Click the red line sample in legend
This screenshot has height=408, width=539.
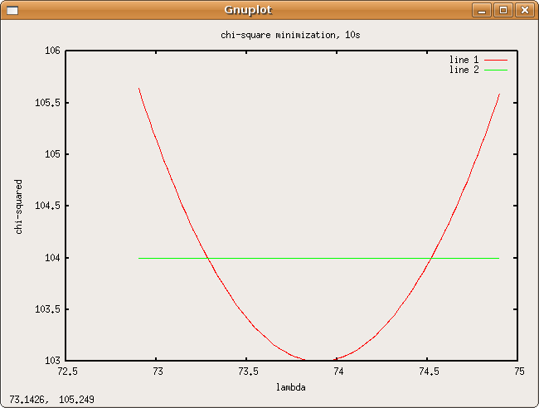point(495,61)
